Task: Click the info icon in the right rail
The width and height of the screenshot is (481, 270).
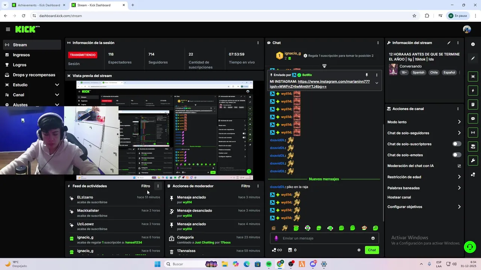Action: (x=473, y=44)
